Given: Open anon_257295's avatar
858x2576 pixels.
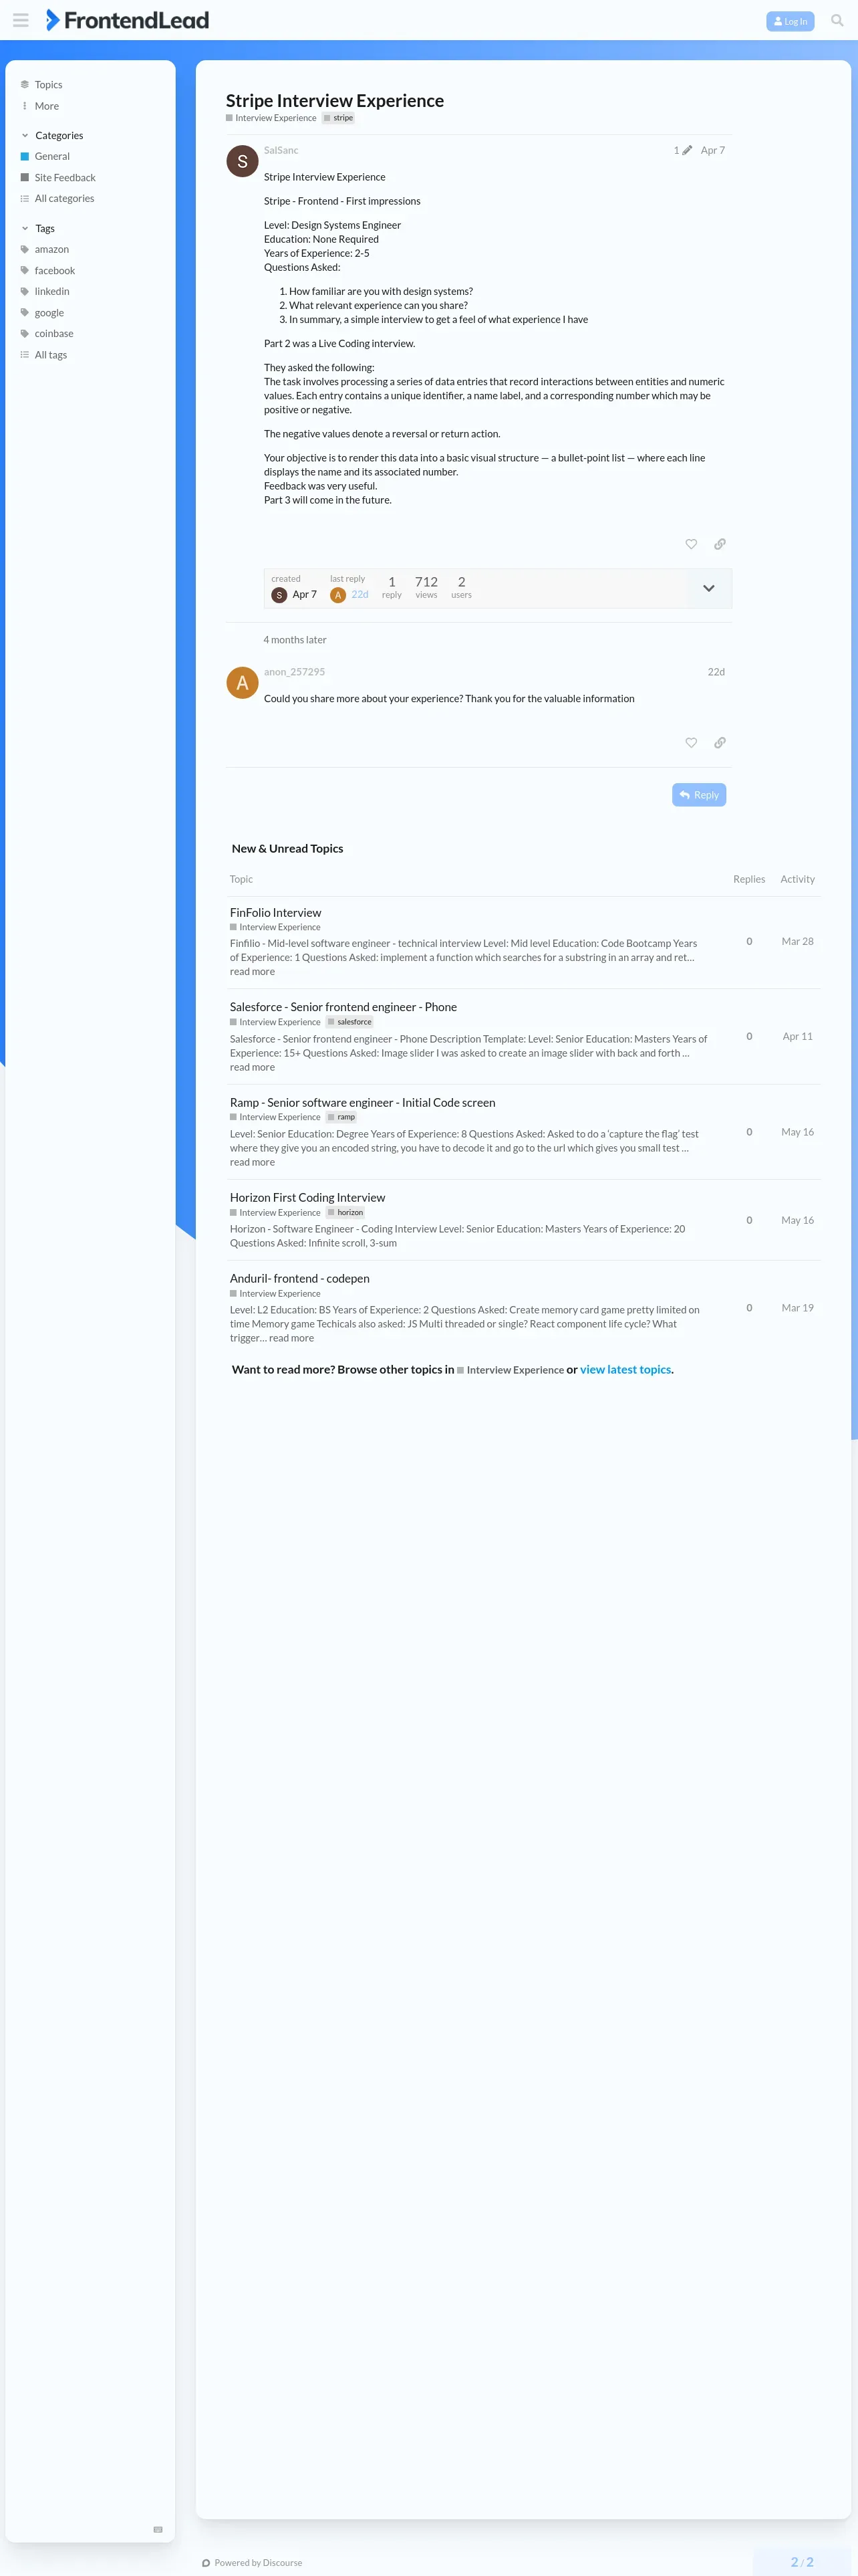Looking at the screenshot, I should pos(242,683).
